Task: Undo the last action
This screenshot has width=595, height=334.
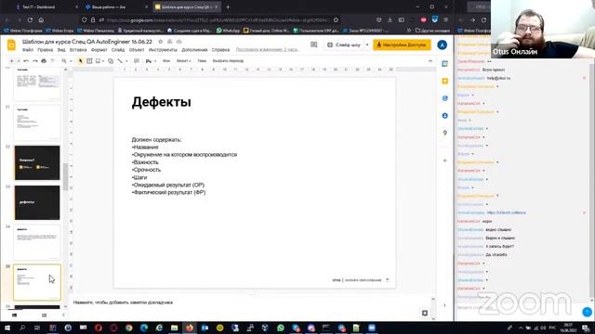Action: coord(26,61)
